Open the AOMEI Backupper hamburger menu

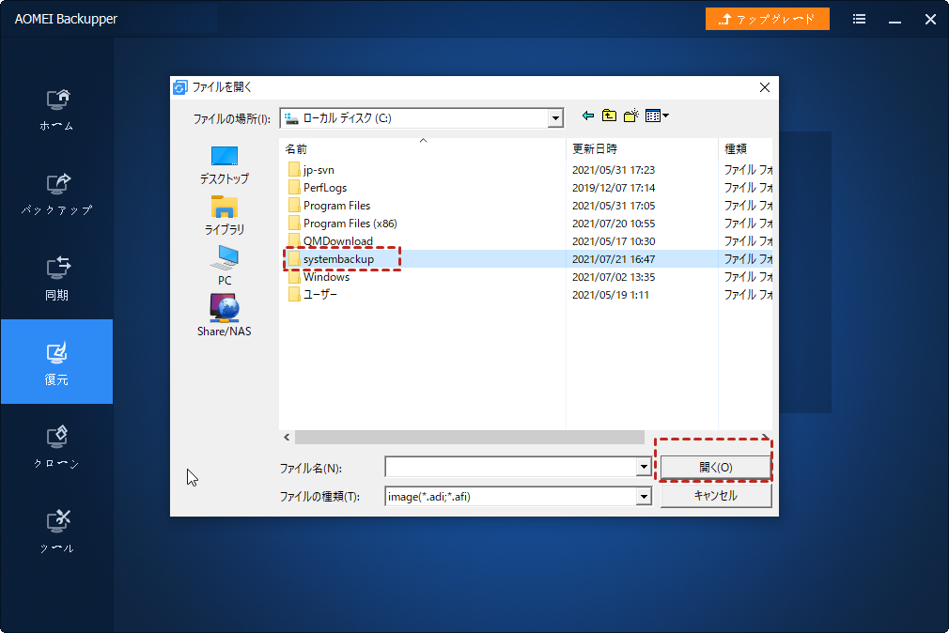point(859,19)
